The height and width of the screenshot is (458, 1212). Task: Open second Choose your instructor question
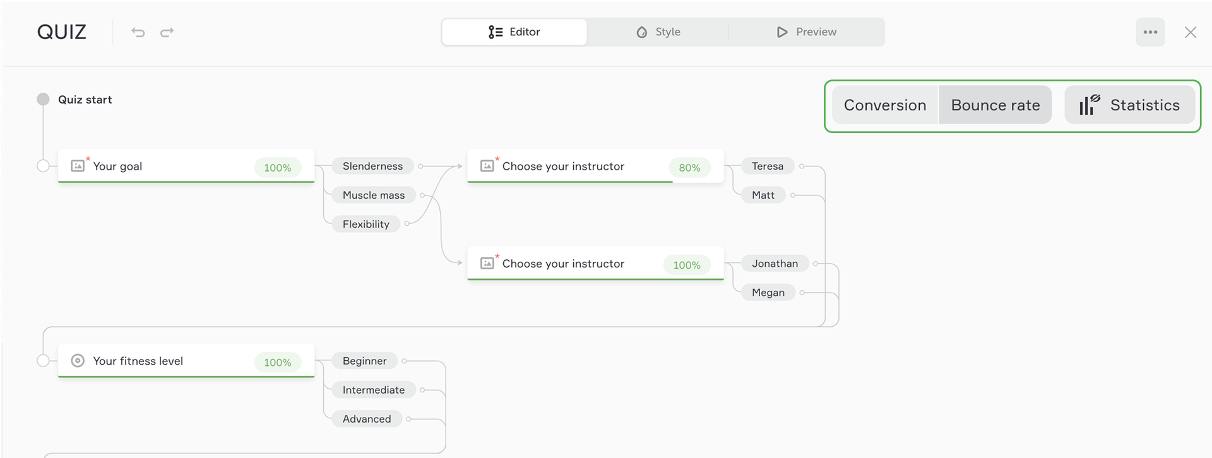pyautogui.click(x=563, y=264)
